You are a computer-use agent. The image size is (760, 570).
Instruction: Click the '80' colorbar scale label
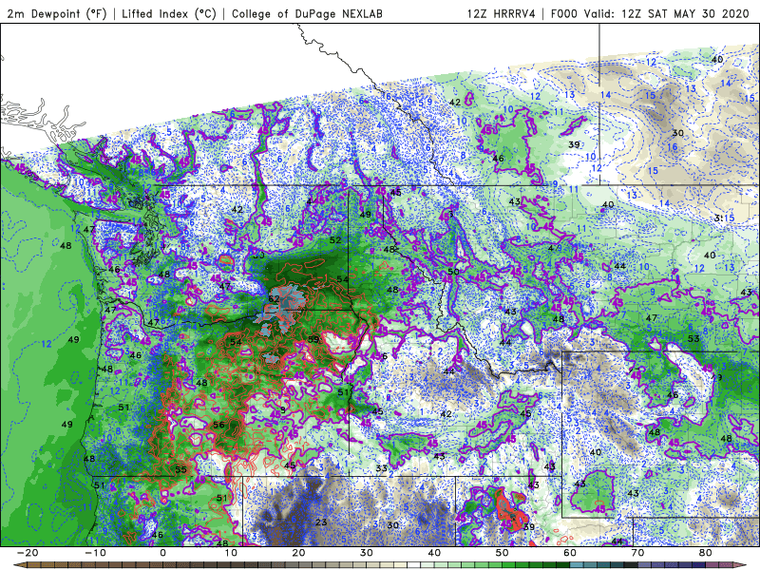pos(706,553)
